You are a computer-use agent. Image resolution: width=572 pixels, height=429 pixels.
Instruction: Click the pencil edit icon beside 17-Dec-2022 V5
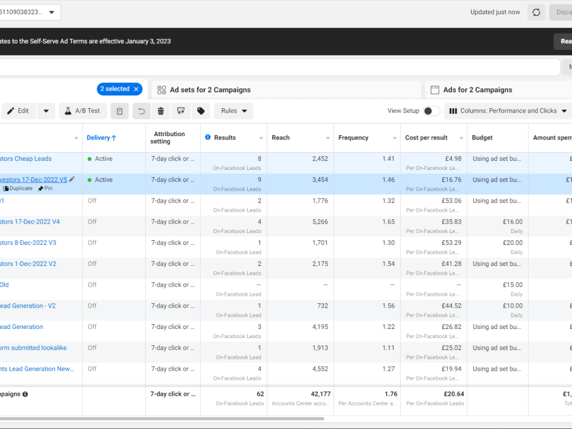[x=72, y=179]
